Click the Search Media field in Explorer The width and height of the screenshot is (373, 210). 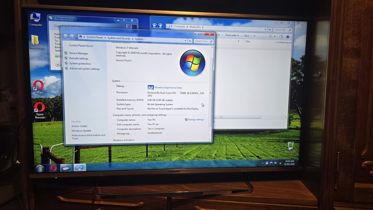pyautogui.click(x=283, y=30)
